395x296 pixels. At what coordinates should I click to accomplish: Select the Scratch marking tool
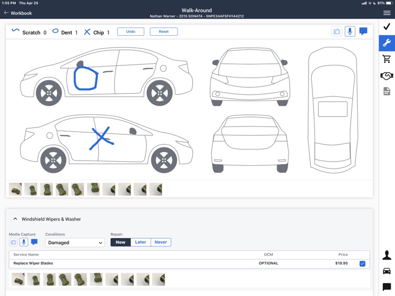[x=29, y=32]
